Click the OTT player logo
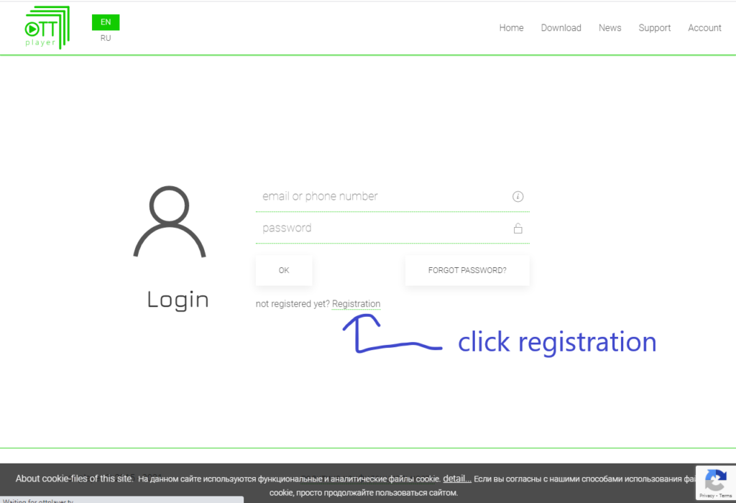This screenshot has height=503, width=736. pos(47,28)
